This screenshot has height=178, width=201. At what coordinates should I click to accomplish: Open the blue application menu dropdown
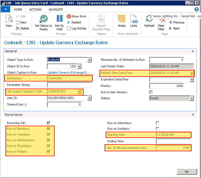[5, 9]
